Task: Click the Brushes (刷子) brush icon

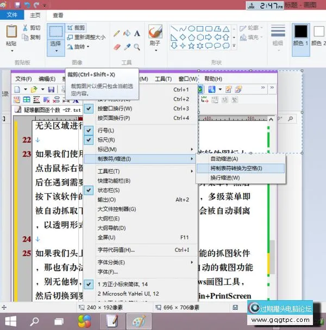Action: point(155,31)
